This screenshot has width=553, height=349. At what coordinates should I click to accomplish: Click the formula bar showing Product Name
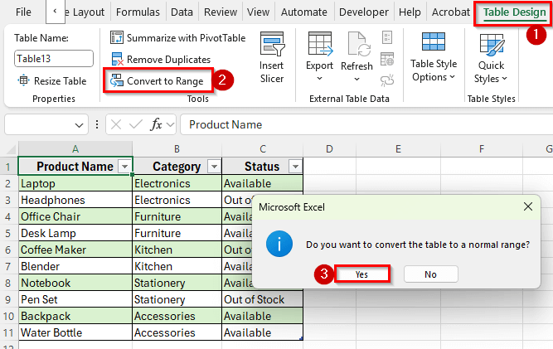coord(366,124)
